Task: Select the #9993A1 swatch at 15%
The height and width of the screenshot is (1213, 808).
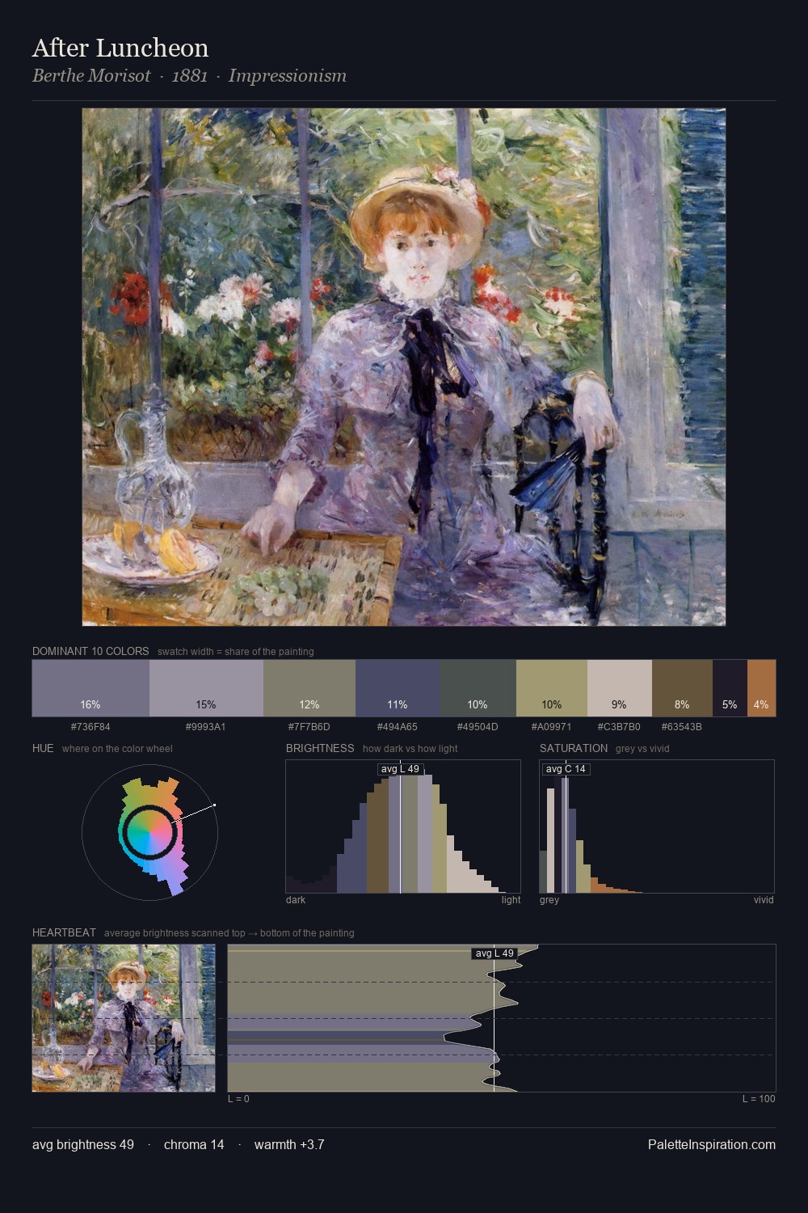Action: [206, 688]
